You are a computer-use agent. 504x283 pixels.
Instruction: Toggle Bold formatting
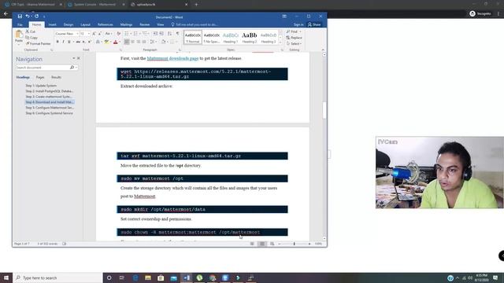[x=57, y=42]
